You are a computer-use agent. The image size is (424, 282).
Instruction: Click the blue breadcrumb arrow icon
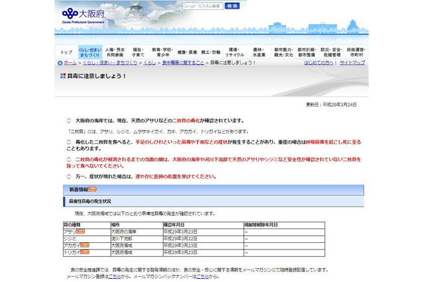pyautogui.click(x=60, y=63)
